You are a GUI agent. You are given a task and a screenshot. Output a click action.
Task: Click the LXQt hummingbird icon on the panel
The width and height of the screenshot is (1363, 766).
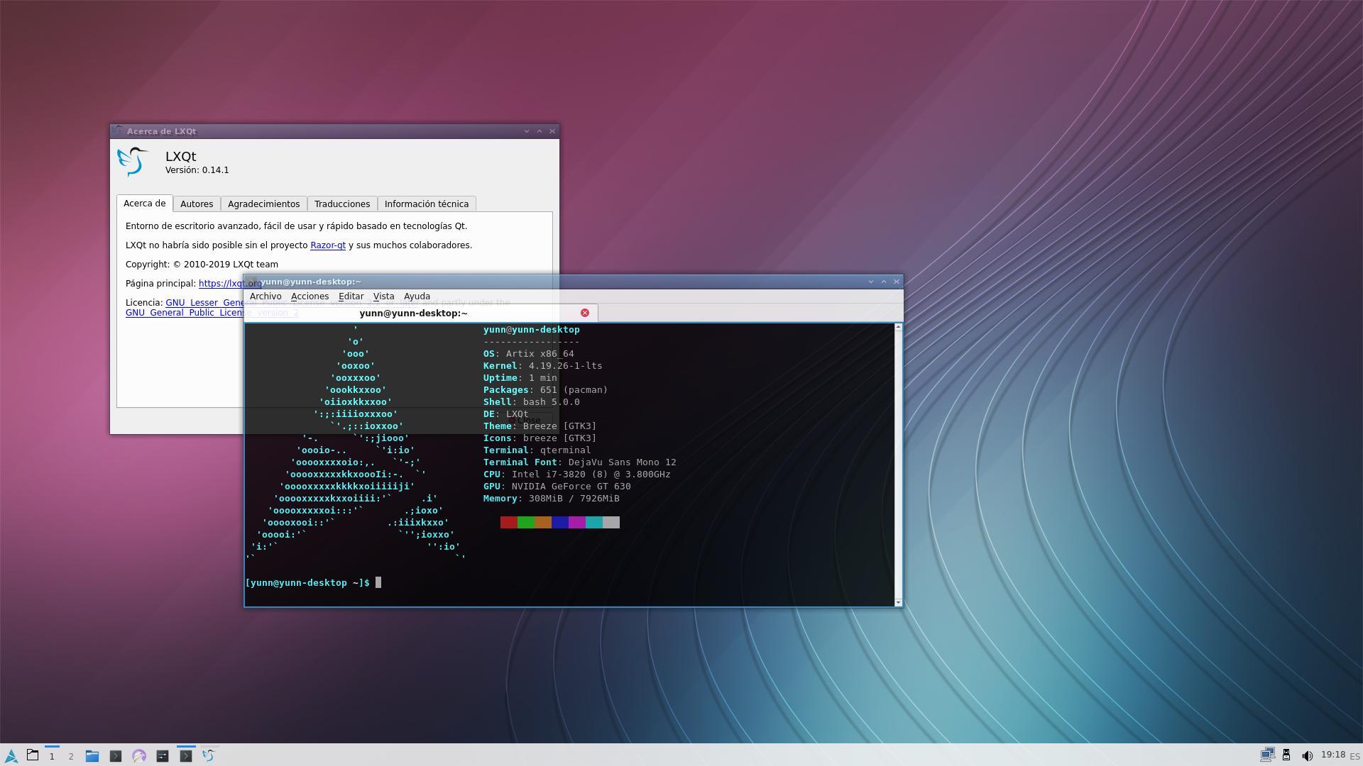point(209,756)
